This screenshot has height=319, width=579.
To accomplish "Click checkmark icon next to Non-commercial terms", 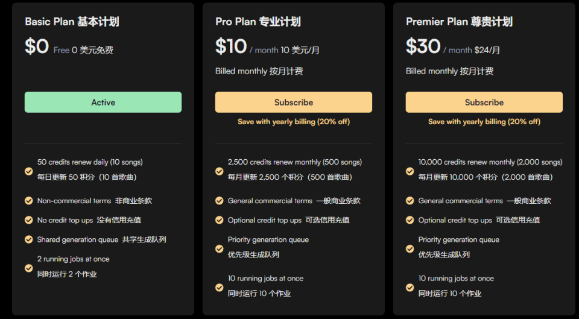I will point(29,200).
